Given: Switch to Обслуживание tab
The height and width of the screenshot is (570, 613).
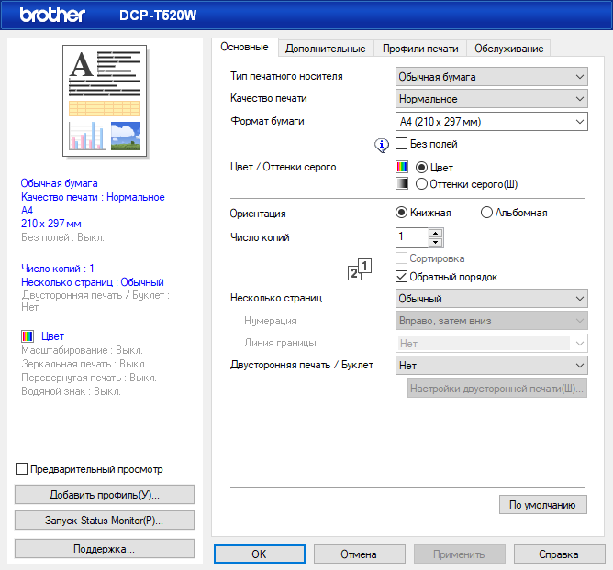Looking at the screenshot, I should coord(509,49).
